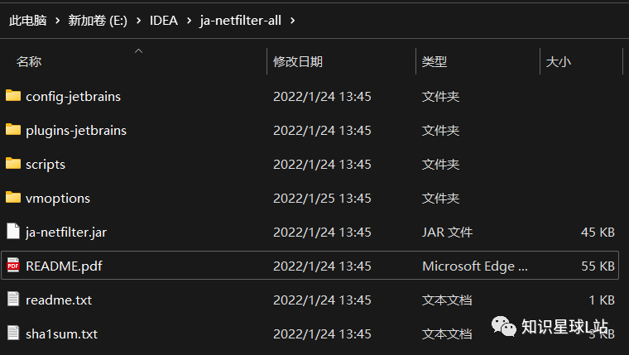Click the vmoptions folder icon
Viewport: 629px width, 355px height.
click(x=13, y=197)
